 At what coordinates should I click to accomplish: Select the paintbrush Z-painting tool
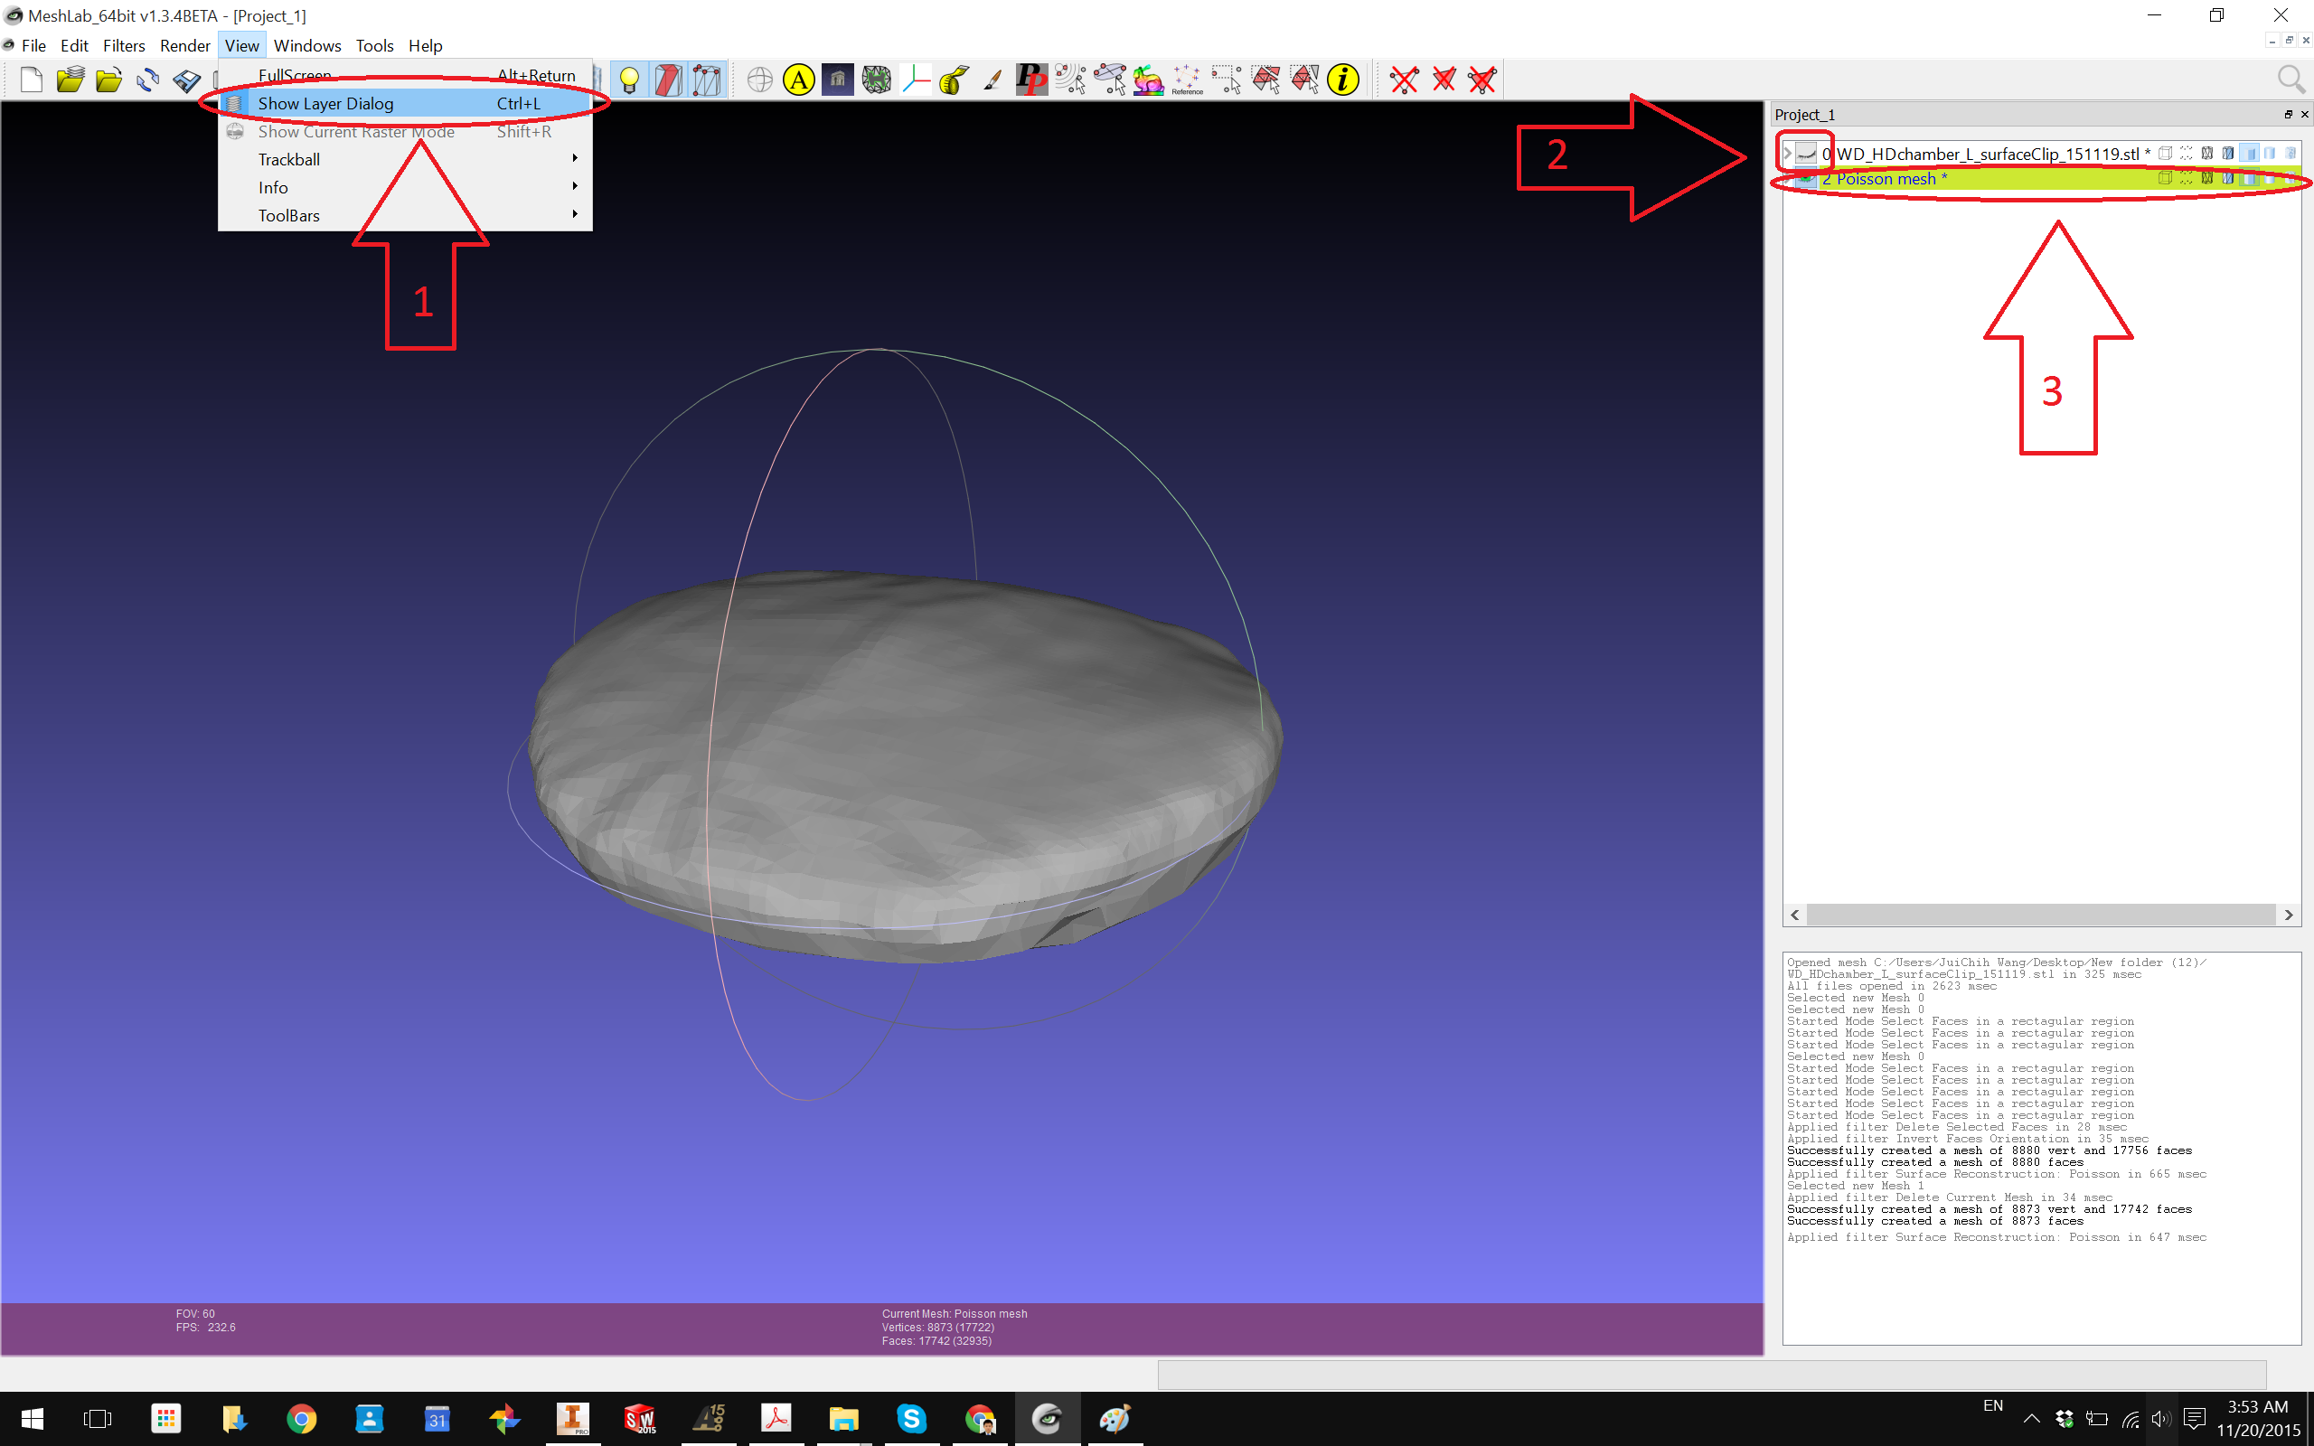(x=992, y=80)
